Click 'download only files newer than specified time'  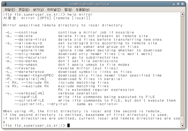(x=110, y=75)
